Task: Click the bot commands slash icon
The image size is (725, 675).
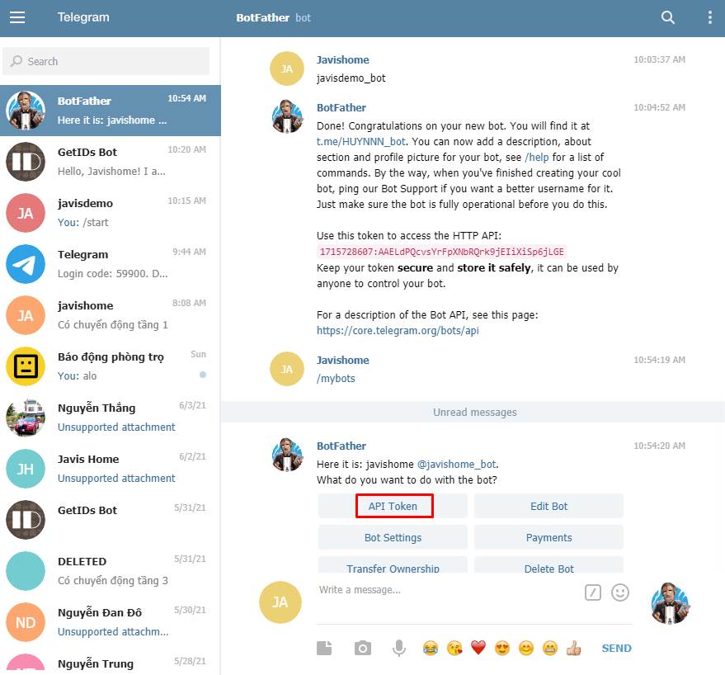Action: click(x=593, y=592)
